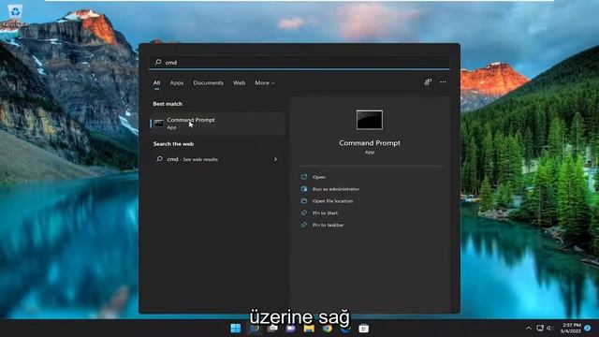Open the Recycle Bin desktop icon
The width and height of the screenshot is (599, 337).
pos(15,16)
